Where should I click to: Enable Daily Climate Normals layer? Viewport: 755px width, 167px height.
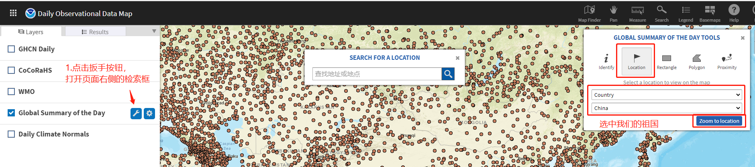tap(11, 134)
